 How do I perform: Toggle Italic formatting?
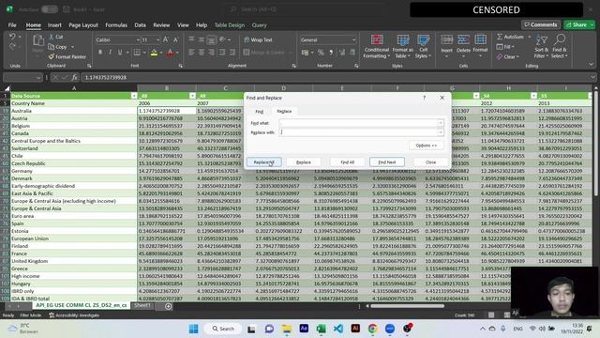tap(110, 53)
